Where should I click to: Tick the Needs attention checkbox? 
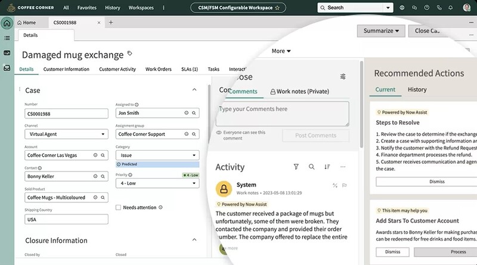click(x=118, y=207)
